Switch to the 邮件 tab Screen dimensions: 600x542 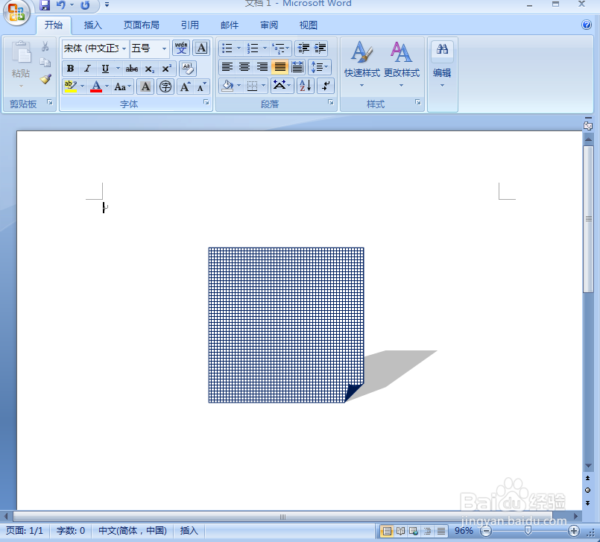(x=230, y=25)
